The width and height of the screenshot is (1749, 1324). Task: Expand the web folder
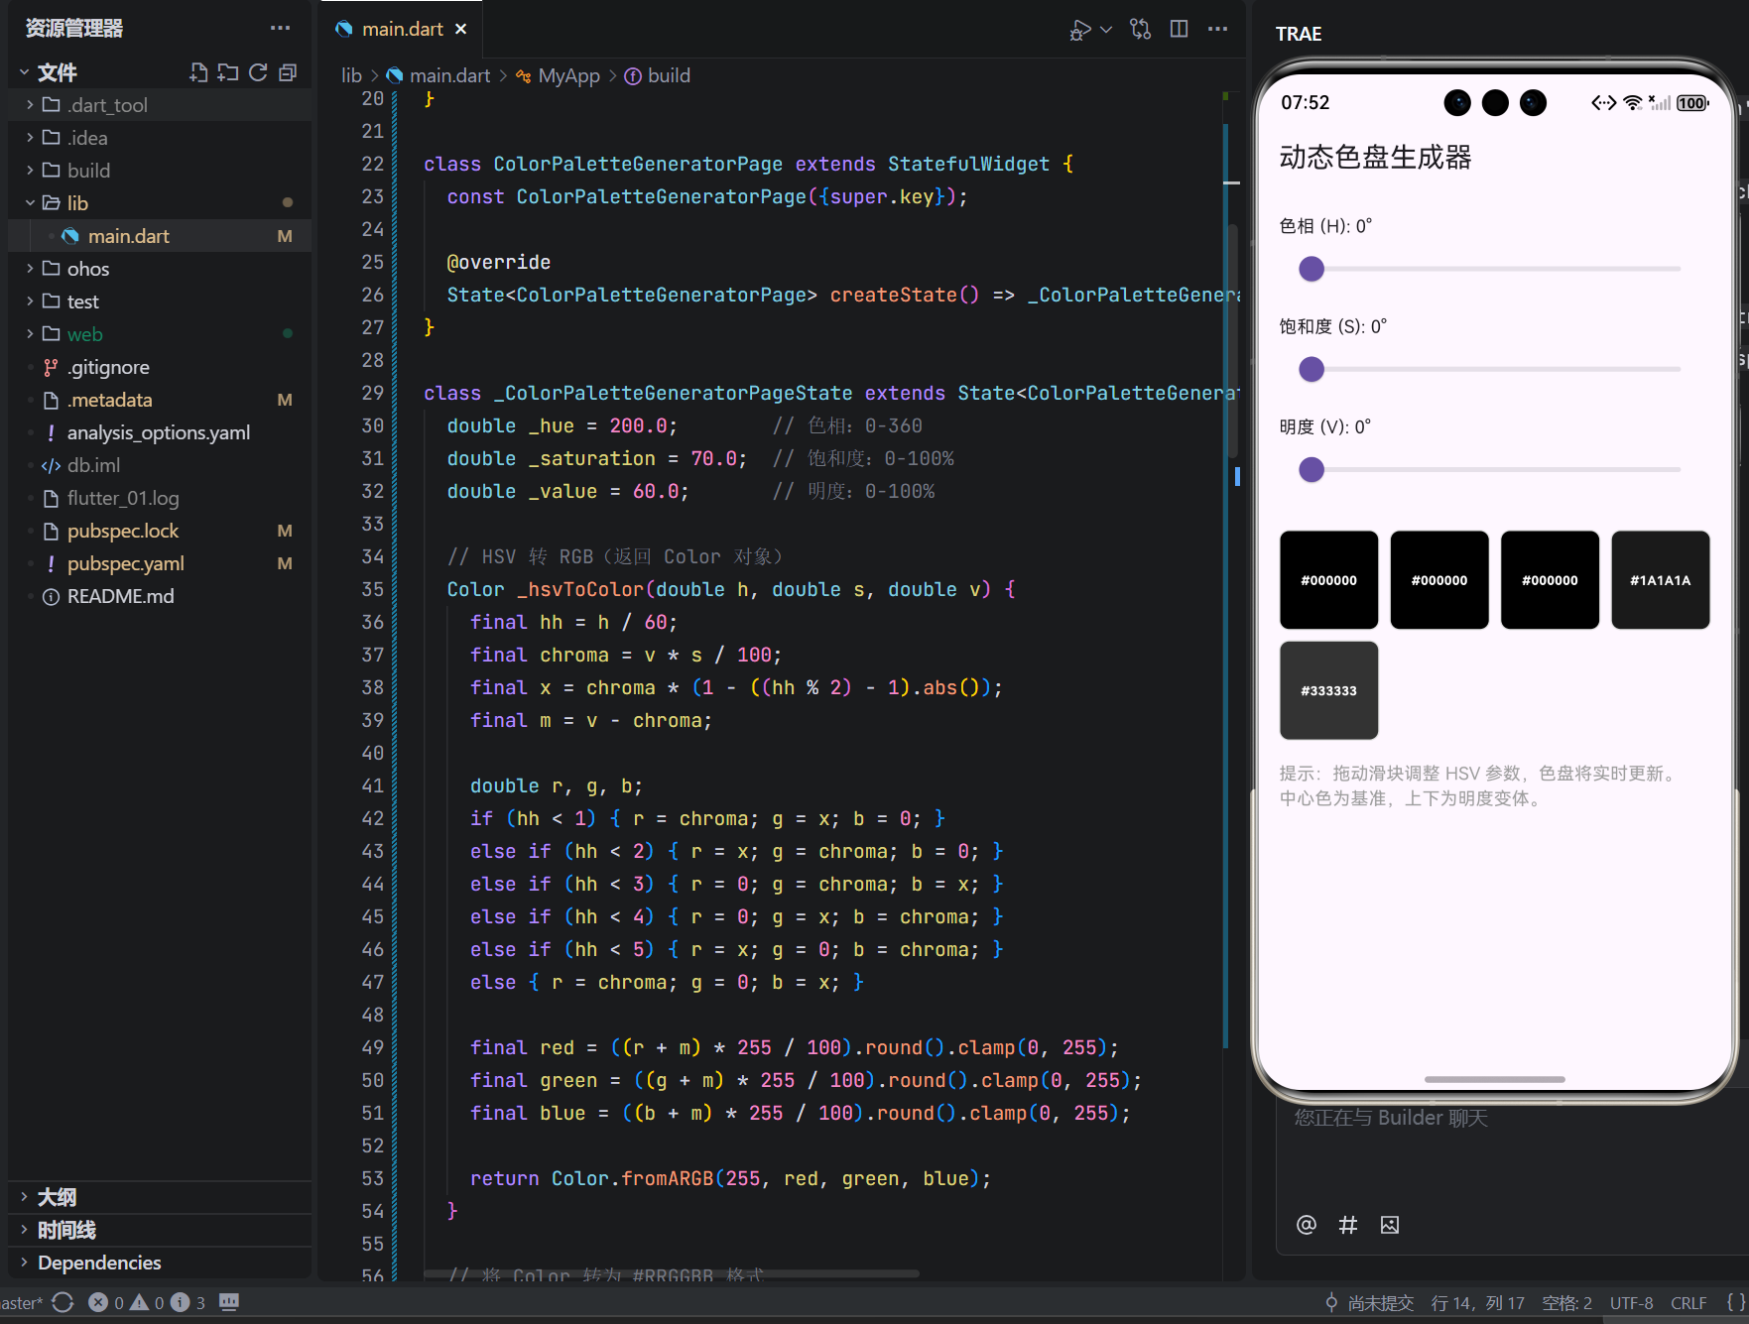point(159,334)
